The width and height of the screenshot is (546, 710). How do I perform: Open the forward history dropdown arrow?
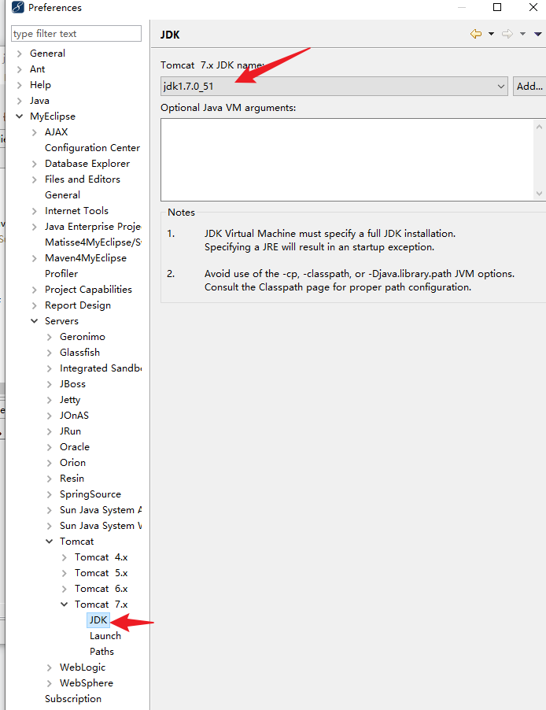(522, 34)
